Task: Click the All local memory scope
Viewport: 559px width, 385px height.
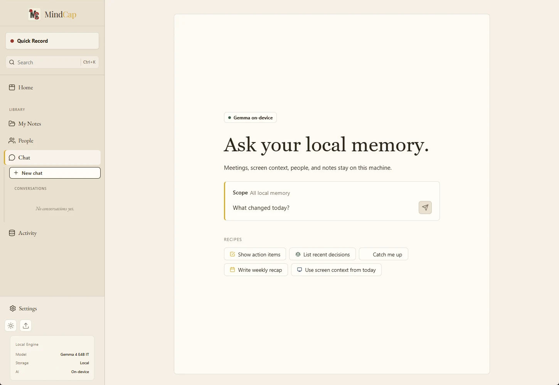Action: tap(270, 193)
